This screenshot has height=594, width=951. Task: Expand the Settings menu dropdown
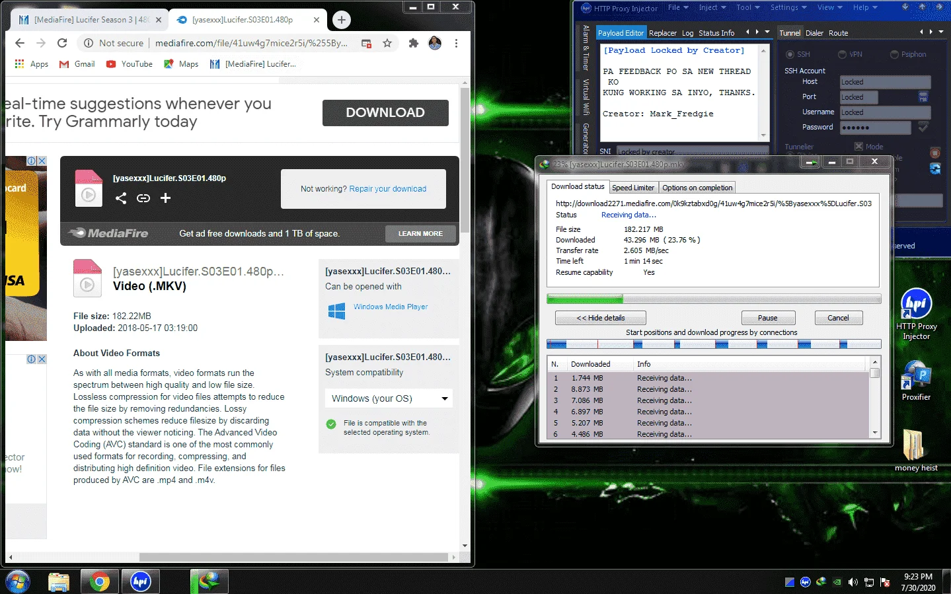tap(788, 7)
